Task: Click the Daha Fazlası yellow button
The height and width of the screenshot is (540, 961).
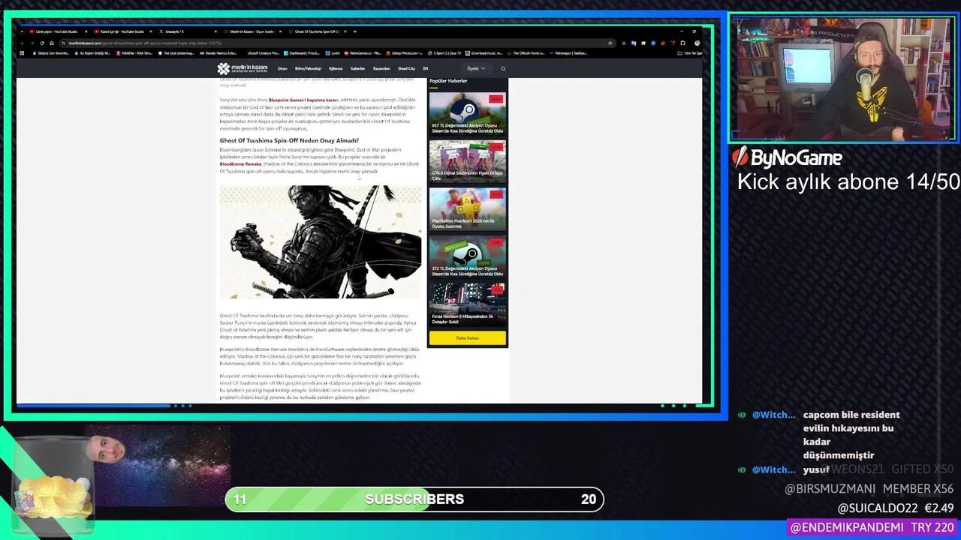Action: [x=467, y=338]
